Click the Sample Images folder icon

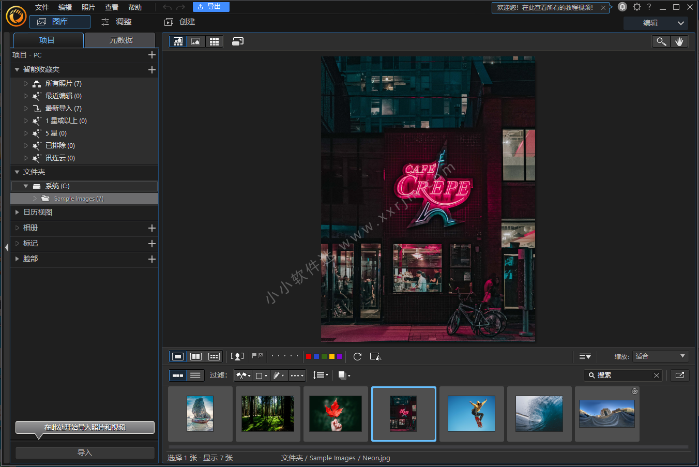pyautogui.click(x=45, y=199)
